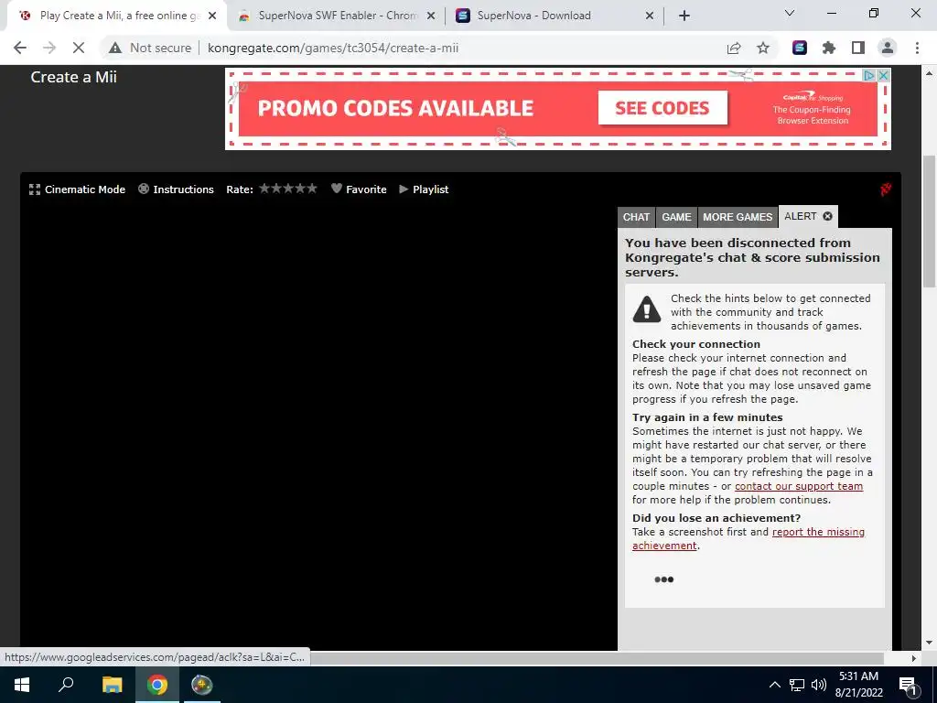Image resolution: width=937 pixels, height=703 pixels.
Task: Click the address bar URL
Action: (333, 48)
